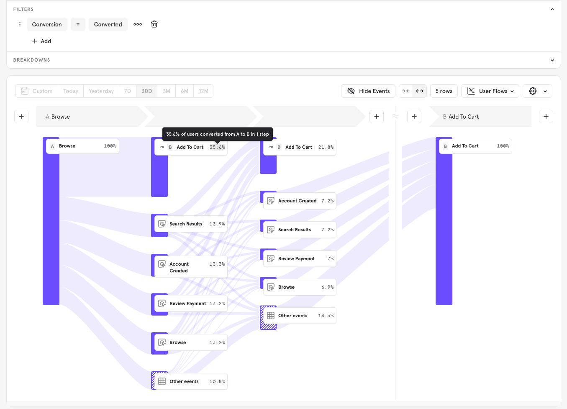Open the three-dot options icon beside Converted
The width and height of the screenshot is (567, 409).
(x=138, y=24)
